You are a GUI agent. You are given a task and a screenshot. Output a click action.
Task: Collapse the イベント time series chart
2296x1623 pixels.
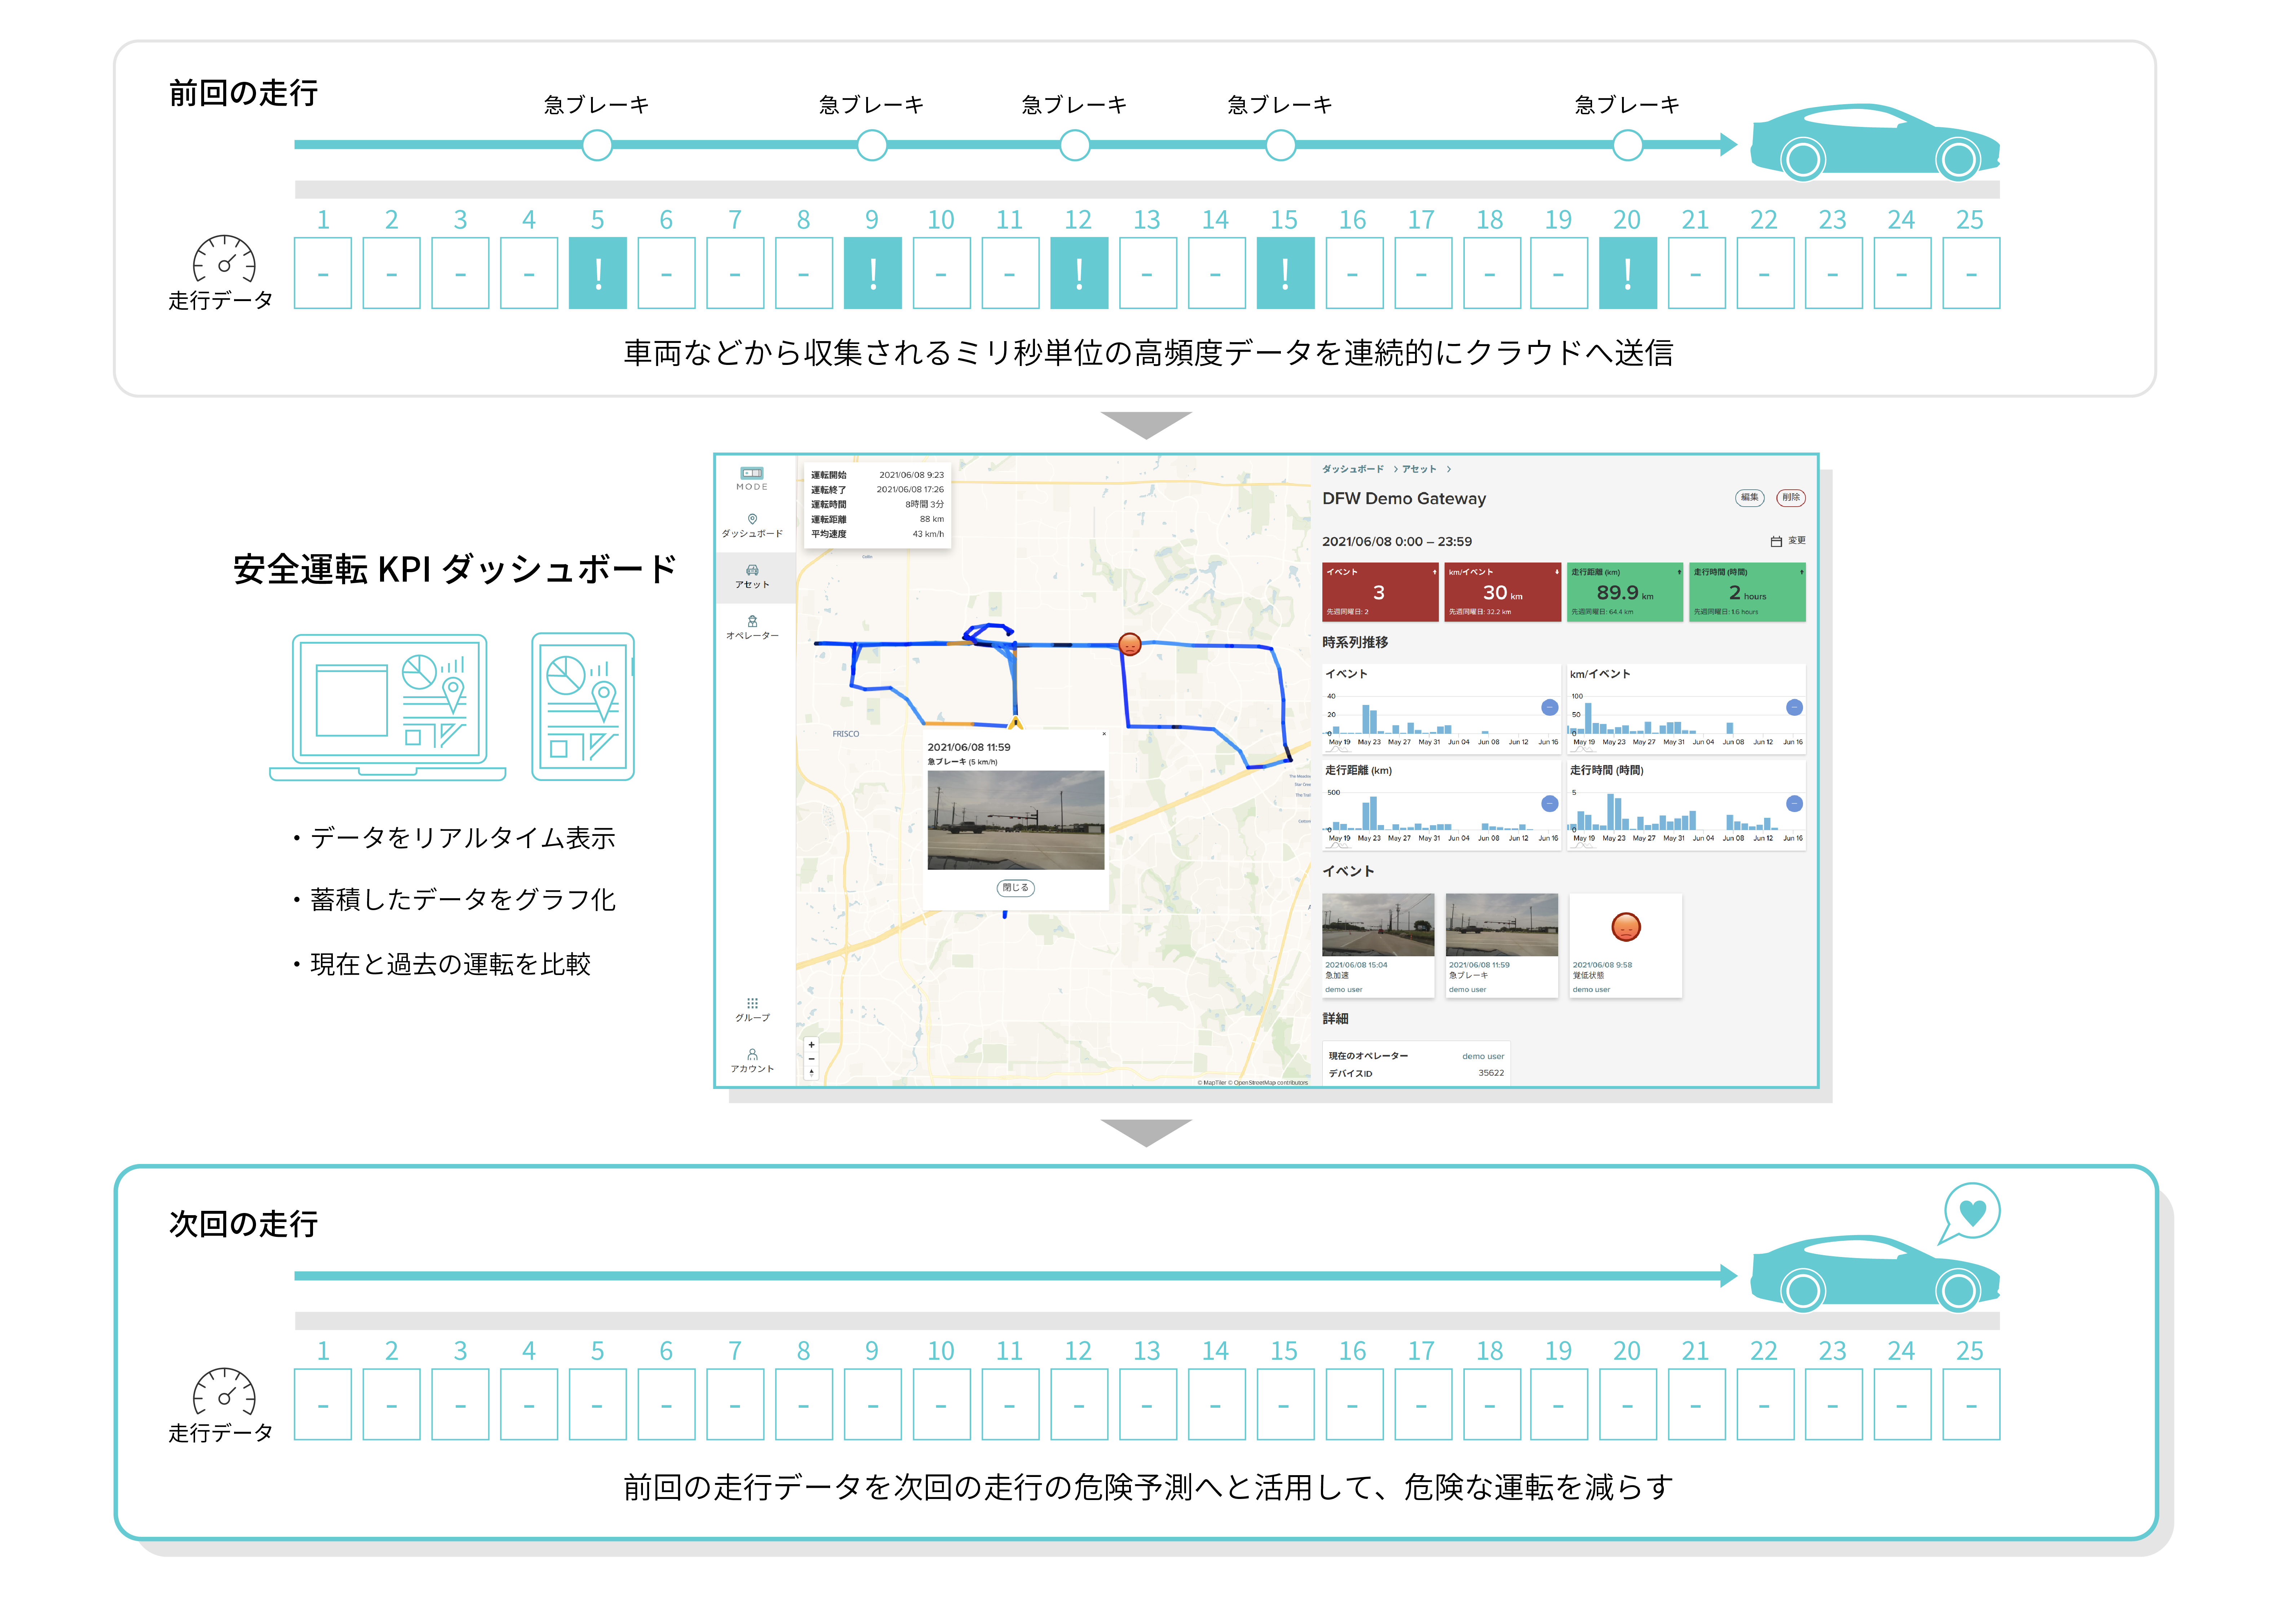pos(1549,707)
